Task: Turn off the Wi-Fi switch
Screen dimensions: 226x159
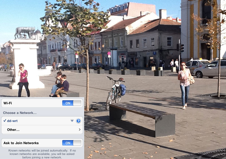Action: pos(72,103)
